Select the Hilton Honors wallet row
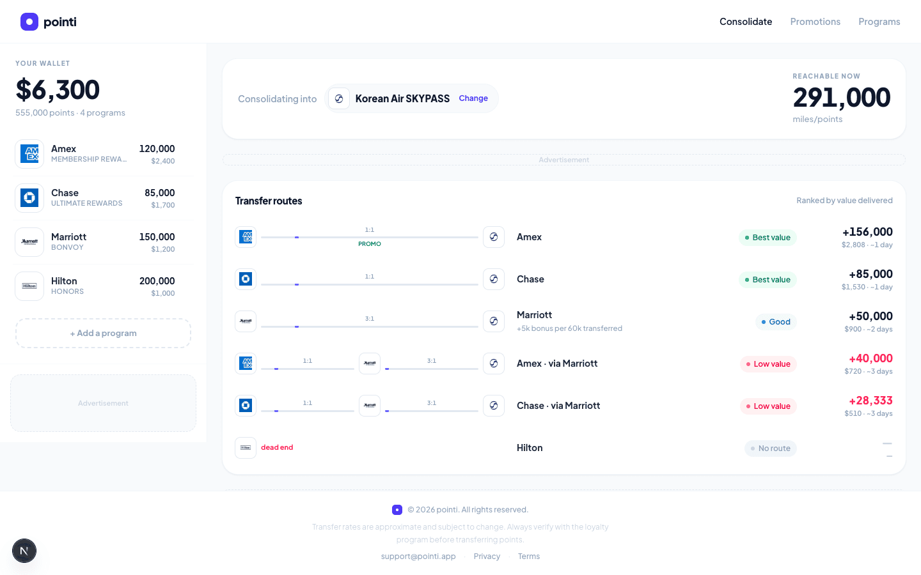 pyautogui.click(x=103, y=286)
